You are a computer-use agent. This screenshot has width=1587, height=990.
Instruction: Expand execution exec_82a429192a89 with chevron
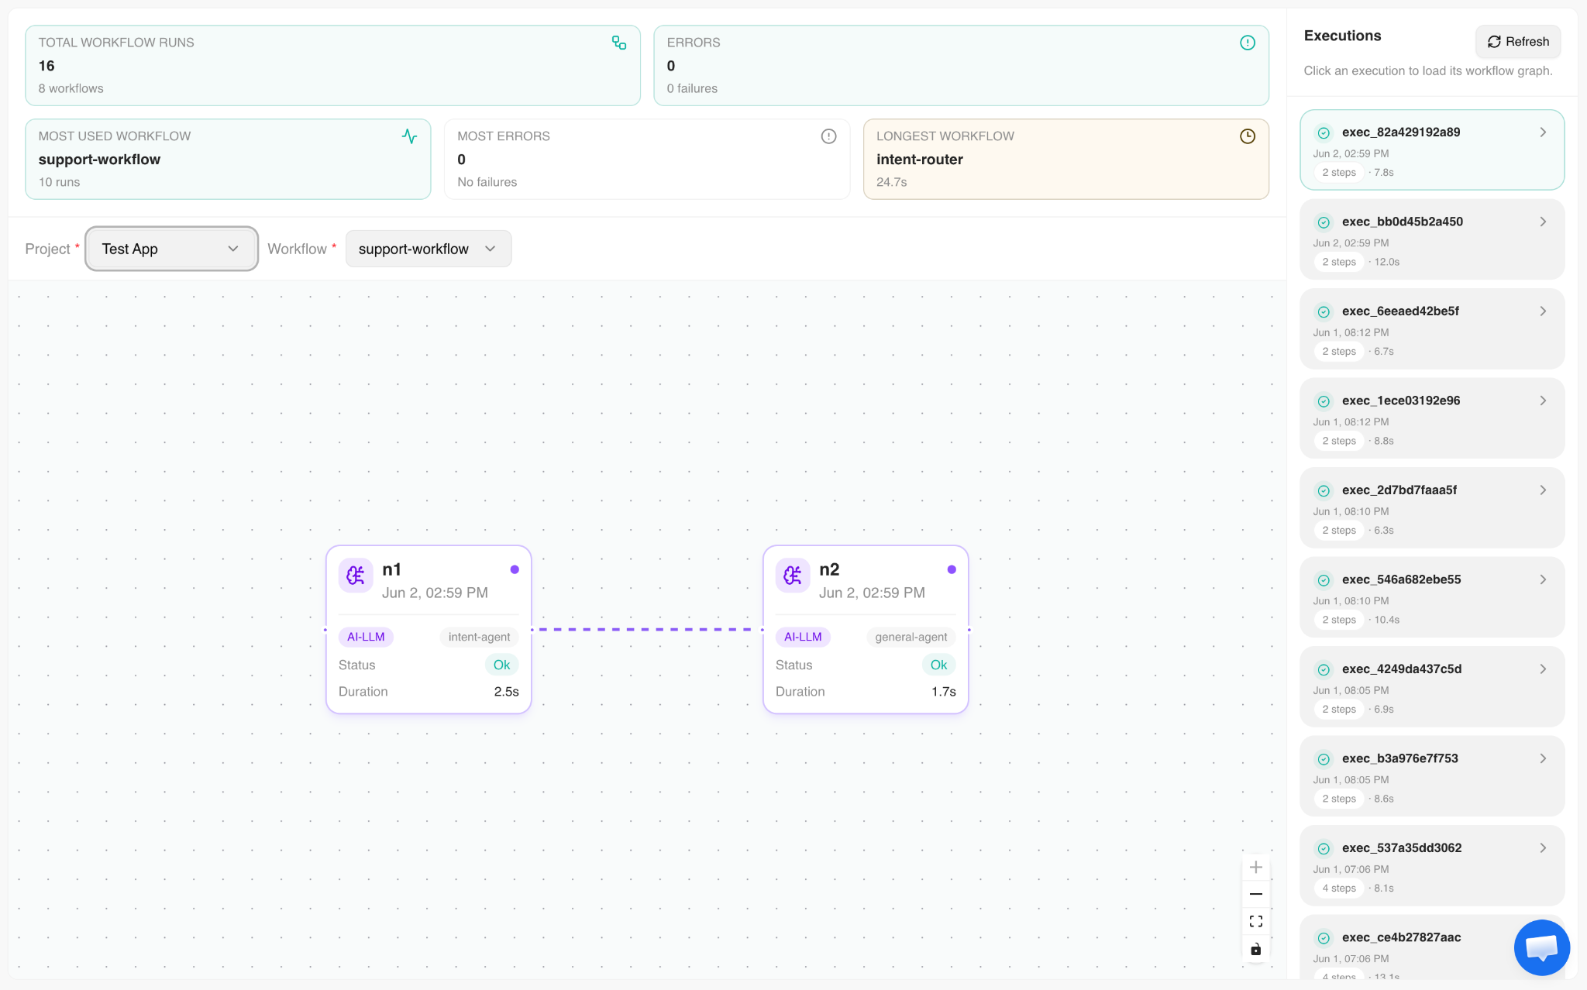(1543, 132)
